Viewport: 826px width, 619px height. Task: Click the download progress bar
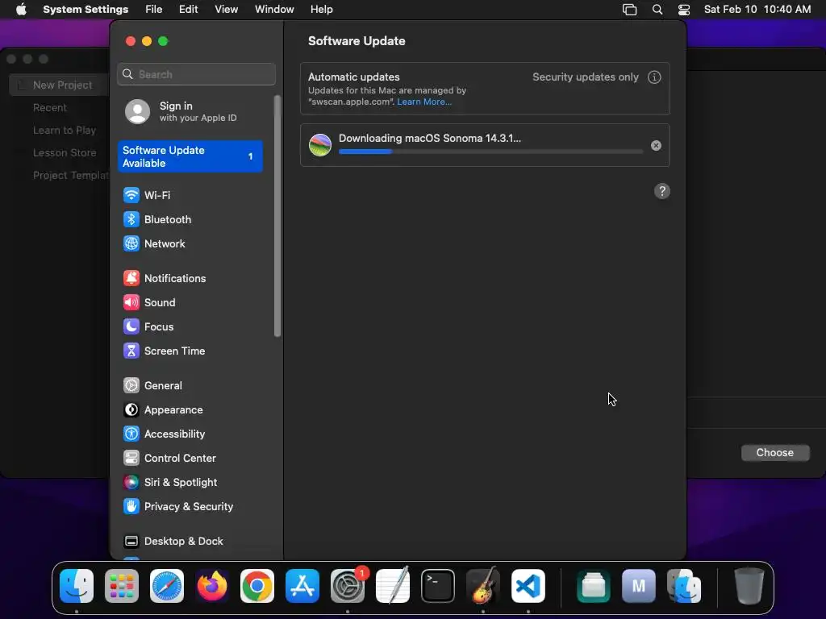click(x=490, y=152)
